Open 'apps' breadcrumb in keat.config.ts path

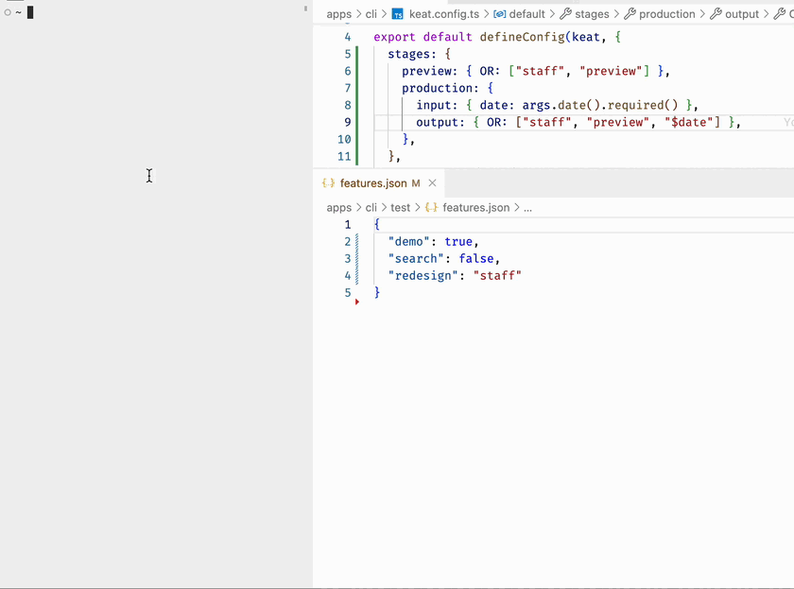pyautogui.click(x=338, y=14)
